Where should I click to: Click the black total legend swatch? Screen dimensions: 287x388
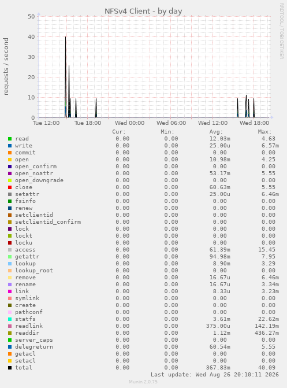(x=10, y=368)
